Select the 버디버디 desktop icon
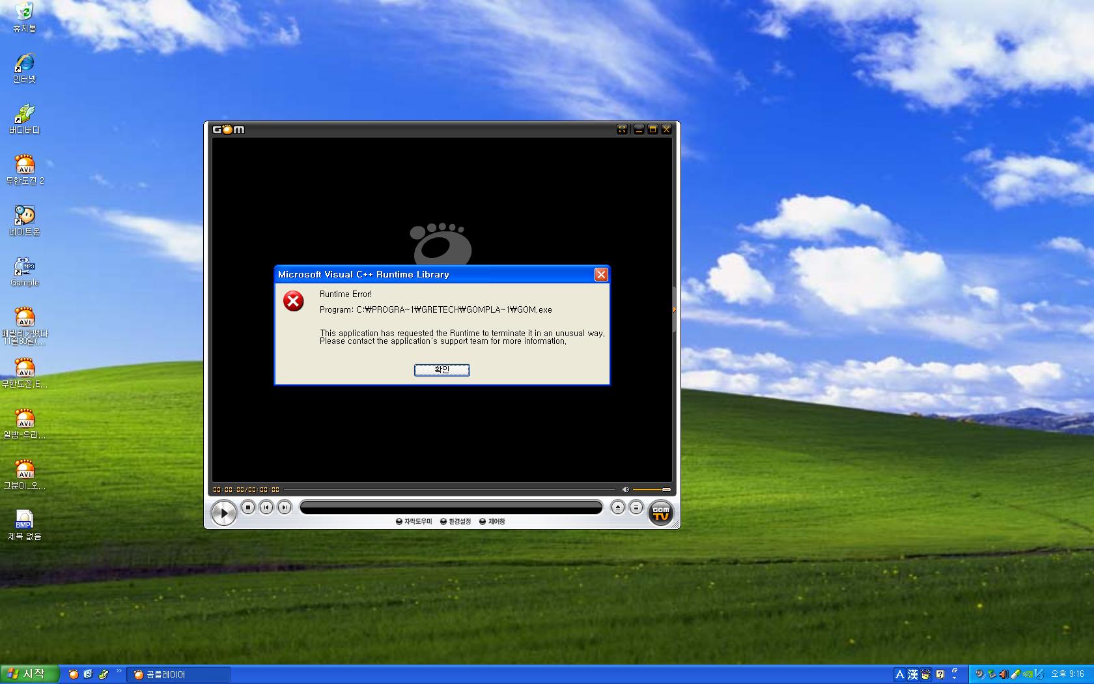1094x684 pixels. pos(24,119)
